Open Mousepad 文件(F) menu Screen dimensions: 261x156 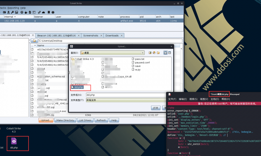172,99
